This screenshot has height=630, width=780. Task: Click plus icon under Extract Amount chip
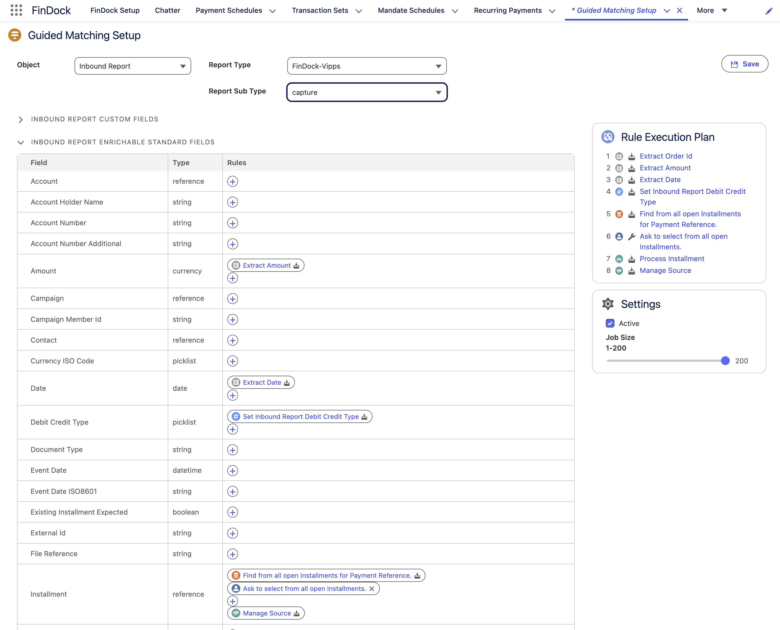pyautogui.click(x=233, y=278)
